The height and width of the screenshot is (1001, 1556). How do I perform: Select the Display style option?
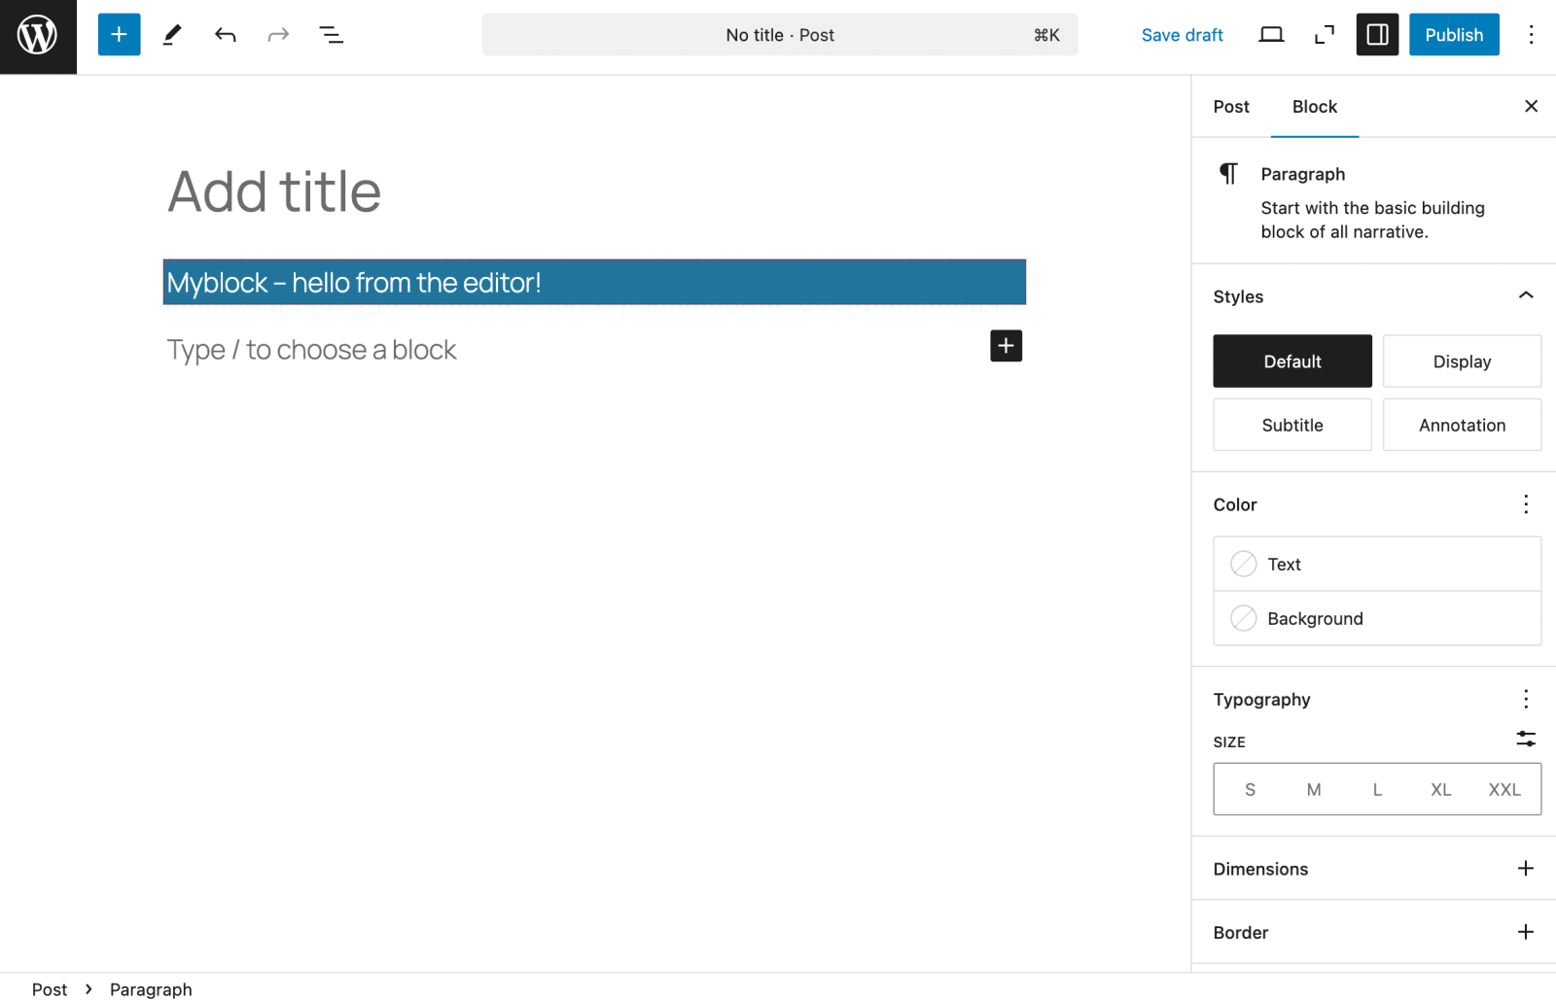pyautogui.click(x=1462, y=362)
